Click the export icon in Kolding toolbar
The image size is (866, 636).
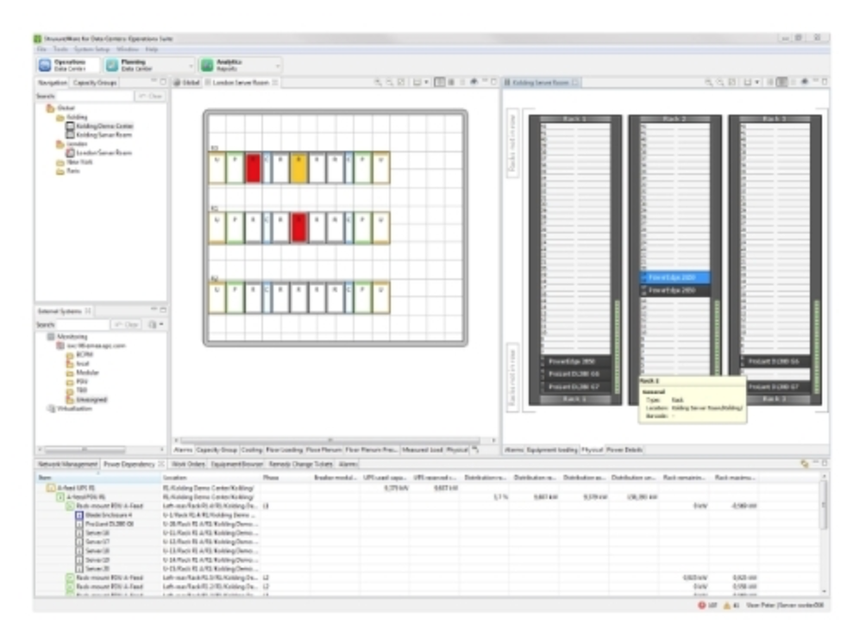805,82
